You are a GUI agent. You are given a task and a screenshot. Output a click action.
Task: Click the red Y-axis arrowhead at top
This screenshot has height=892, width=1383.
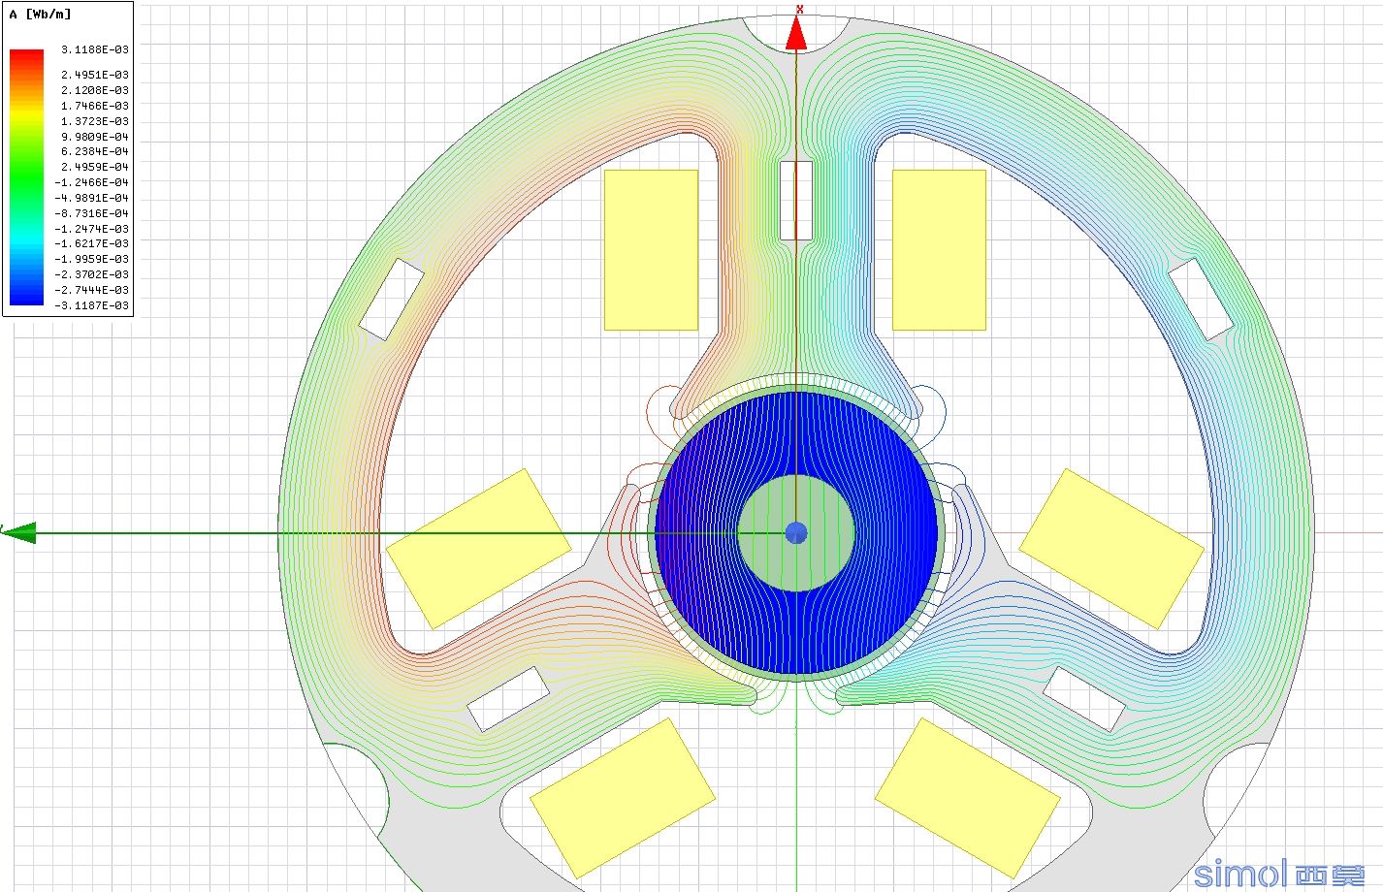pyautogui.click(x=796, y=32)
